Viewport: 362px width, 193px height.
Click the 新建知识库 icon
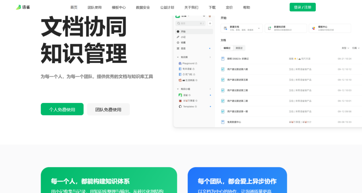[269, 28]
